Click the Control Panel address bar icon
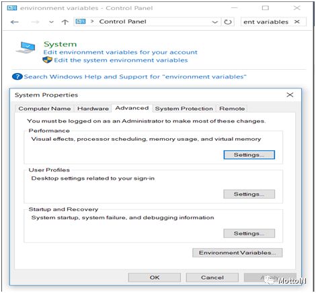This screenshot has width=316, height=293. pos(81,21)
